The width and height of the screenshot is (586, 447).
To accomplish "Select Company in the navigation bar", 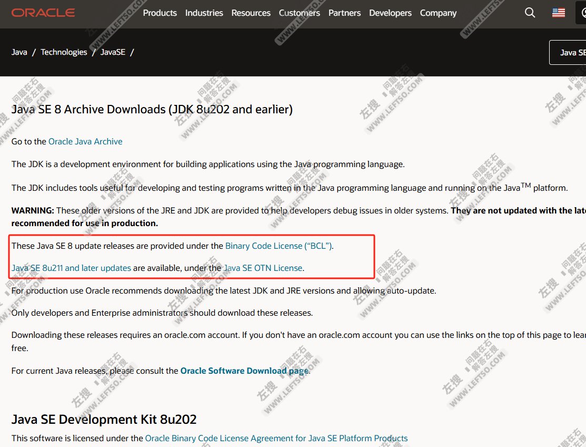I will click(438, 13).
